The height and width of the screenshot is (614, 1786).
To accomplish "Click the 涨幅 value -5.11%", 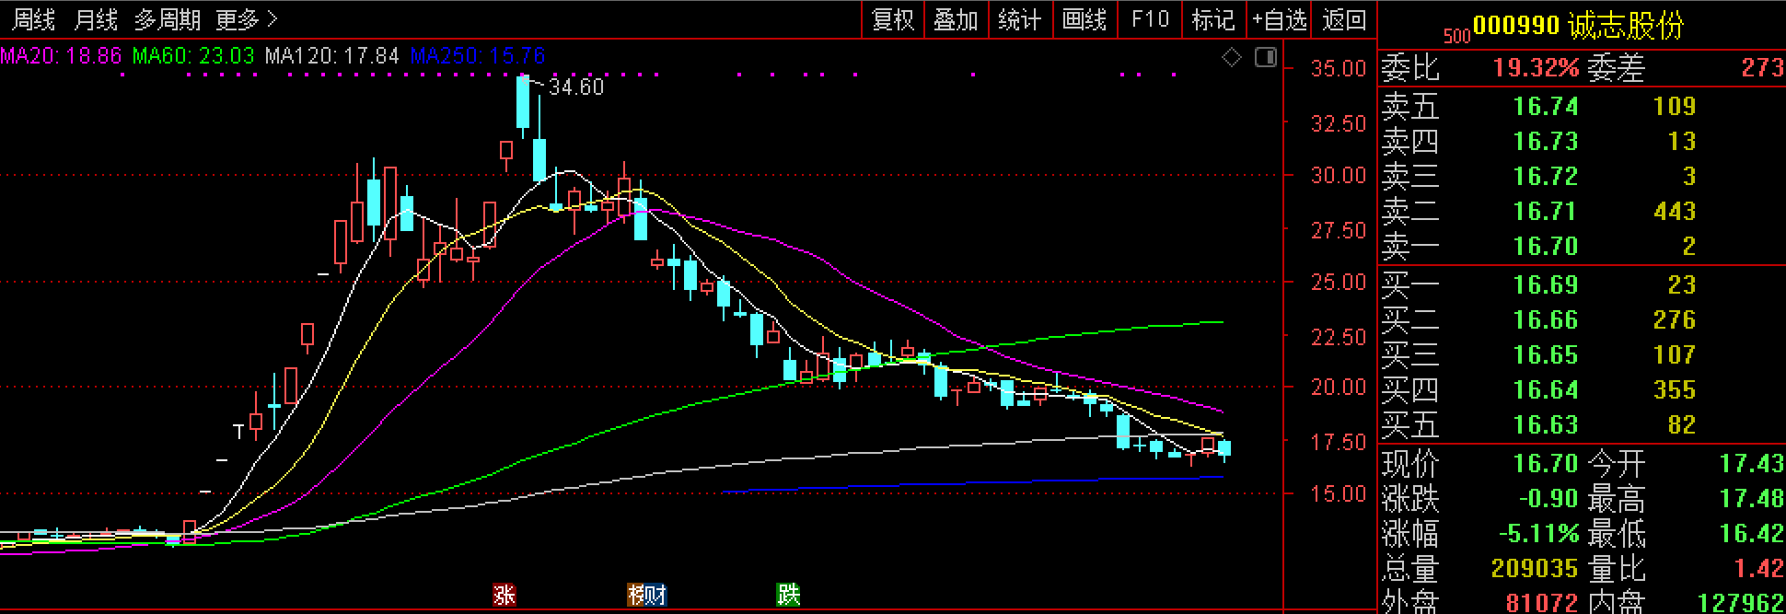I will (x=1538, y=534).
